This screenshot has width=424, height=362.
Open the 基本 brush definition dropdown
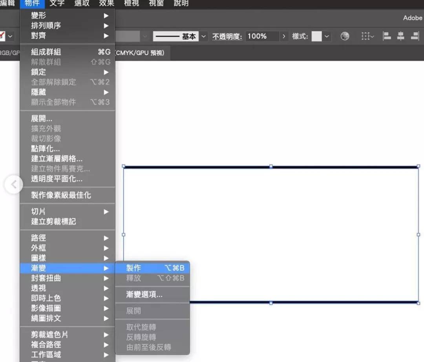204,36
